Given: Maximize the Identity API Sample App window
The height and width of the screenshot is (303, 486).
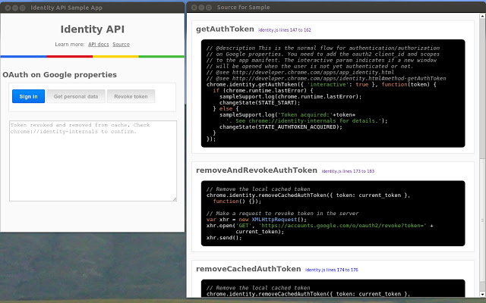Looking at the screenshot, I should point(23,8).
